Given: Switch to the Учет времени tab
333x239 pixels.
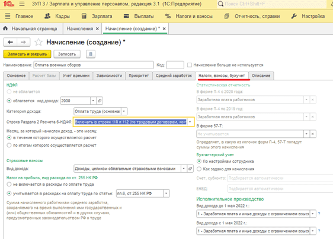Looking at the screenshot, I should [76, 76].
